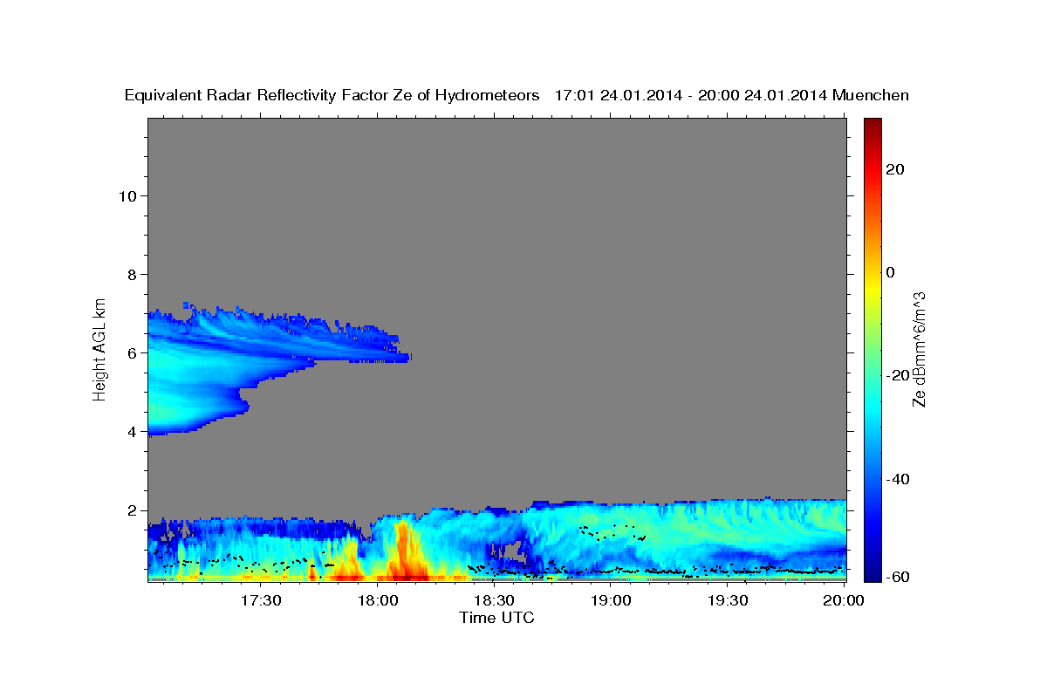Click the '18:00' time tick label
This screenshot has width=1047, height=698.
point(378,600)
